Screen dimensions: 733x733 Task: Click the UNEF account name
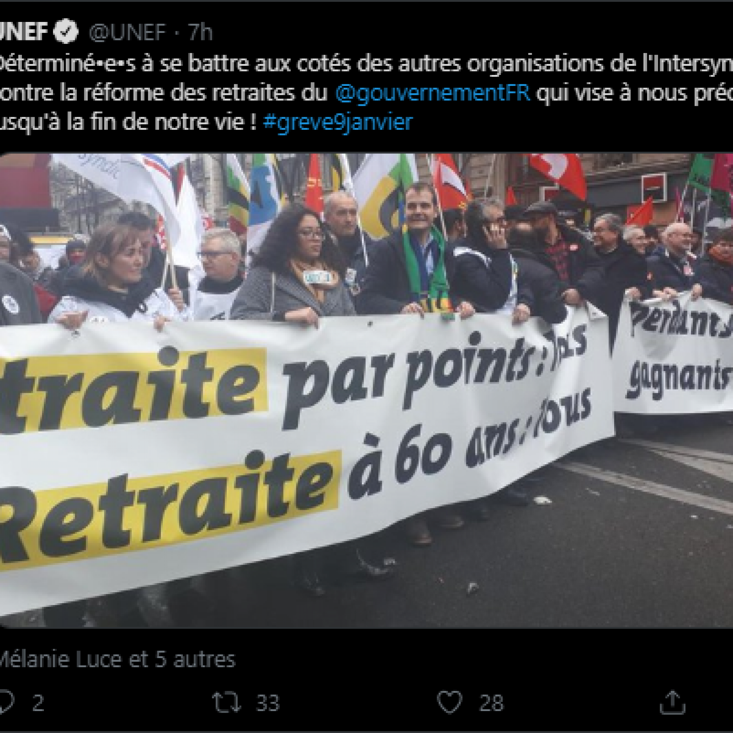pyautogui.click(x=23, y=32)
